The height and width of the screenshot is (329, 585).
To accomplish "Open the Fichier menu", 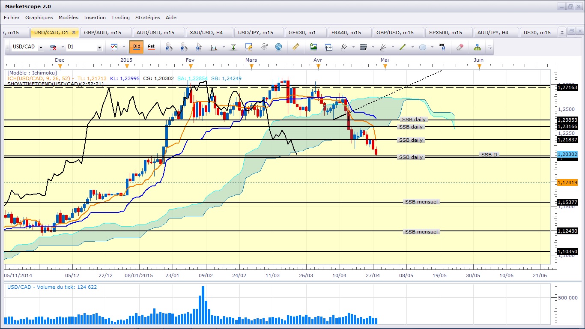I will click(12, 18).
